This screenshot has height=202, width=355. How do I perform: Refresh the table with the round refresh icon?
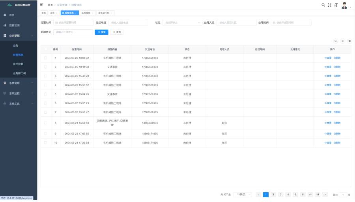(x=342, y=41)
